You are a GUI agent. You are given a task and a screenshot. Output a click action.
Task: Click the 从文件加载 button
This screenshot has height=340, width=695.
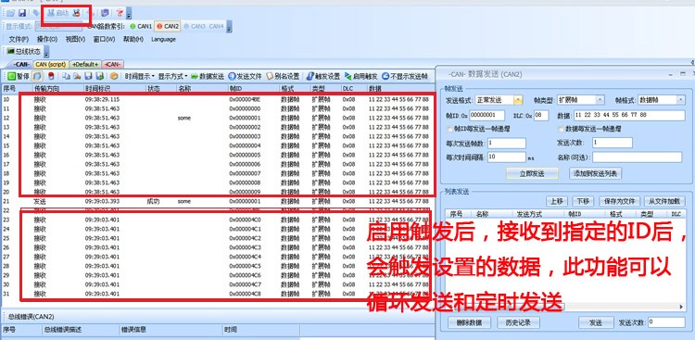[x=664, y=201]
